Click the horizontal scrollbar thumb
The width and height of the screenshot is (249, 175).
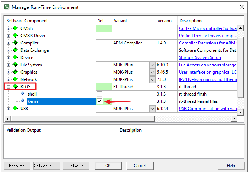click(83, 118)
